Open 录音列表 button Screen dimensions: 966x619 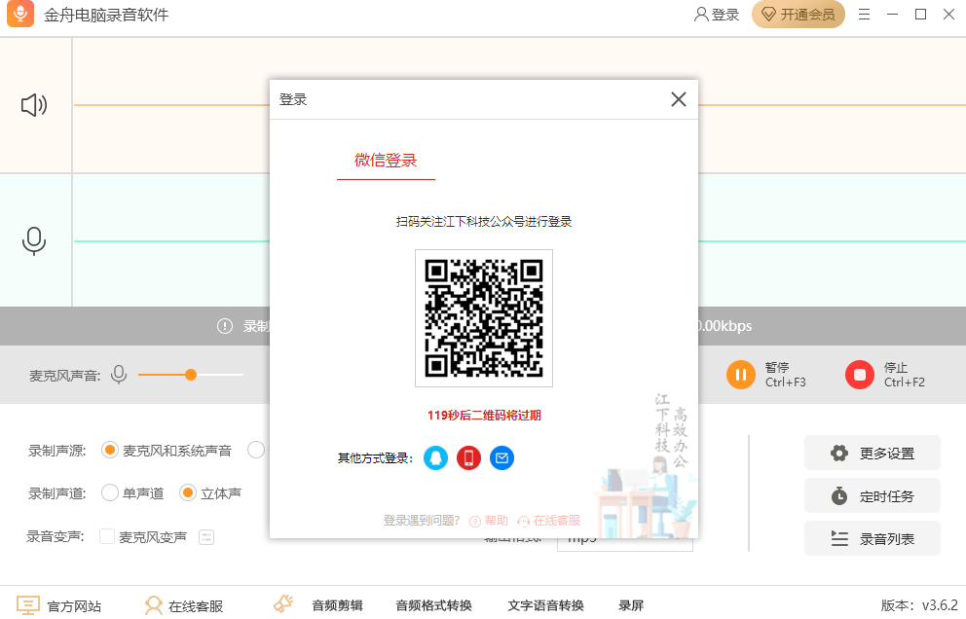click(x=873, y=538)
